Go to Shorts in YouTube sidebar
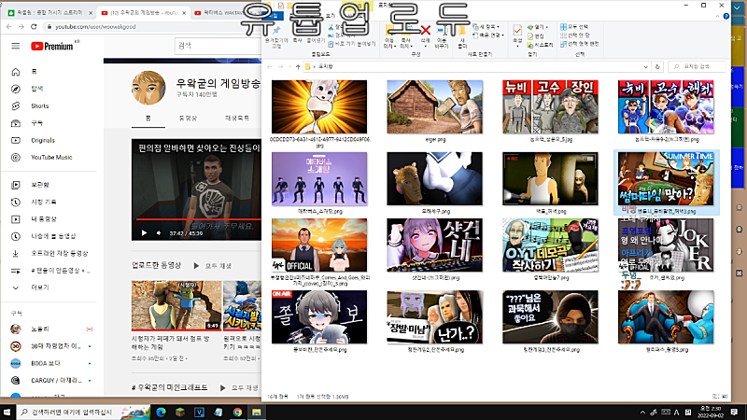This screenshot has height=420, width=747. tap(26, 105)
